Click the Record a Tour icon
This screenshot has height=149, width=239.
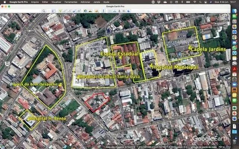tap(79, 11)
